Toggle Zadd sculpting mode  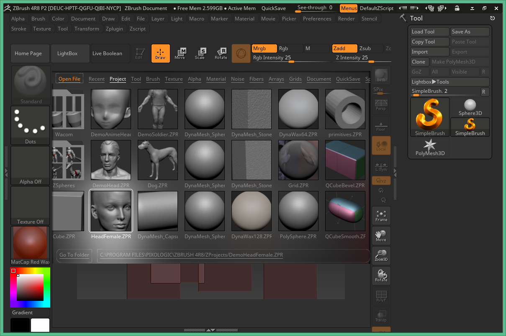click(344, 48)
